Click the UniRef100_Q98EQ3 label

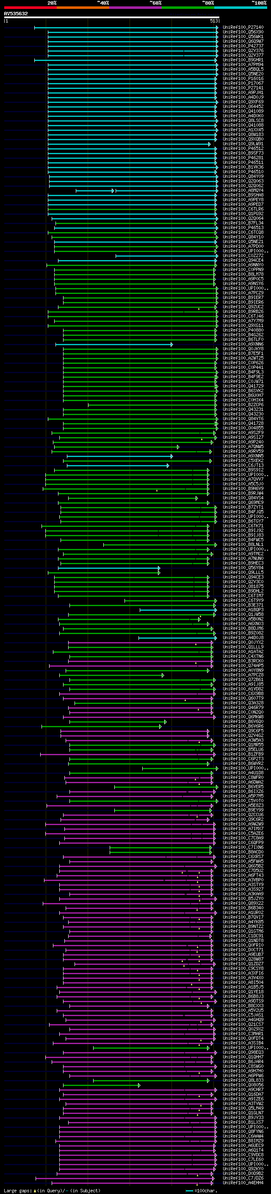(x=243, y=1052)
